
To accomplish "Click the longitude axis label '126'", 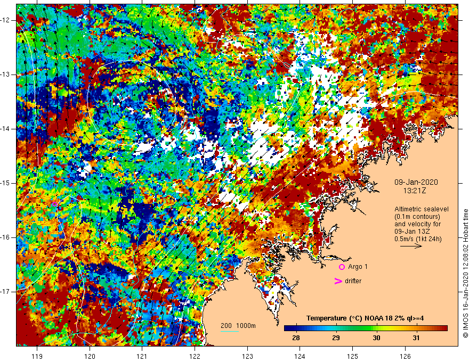I will click(405, 356).
